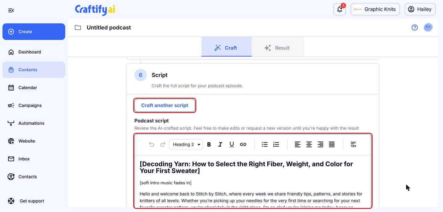
Task: Open Dashboard in sidebar
Action: 34,52
